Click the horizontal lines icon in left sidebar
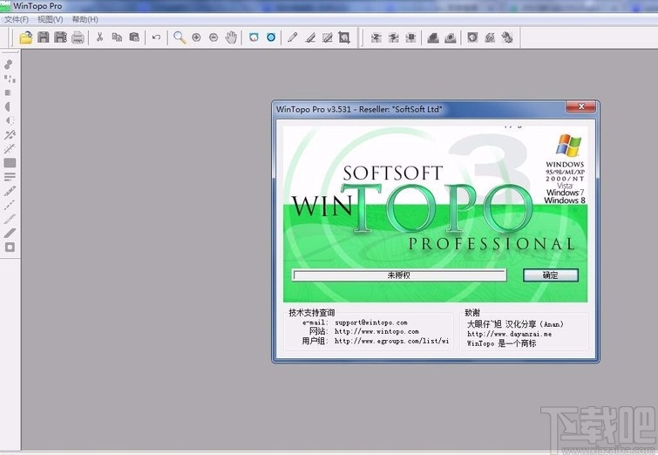 point(10,177)
